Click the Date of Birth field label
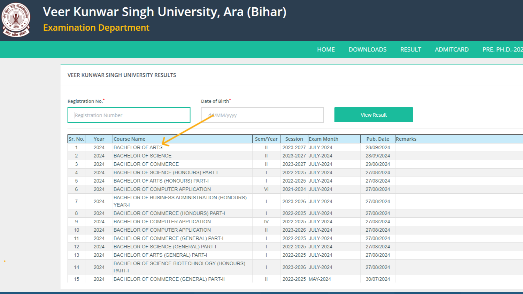Viewport: 523px width, 294px height. tap(216, 101)
